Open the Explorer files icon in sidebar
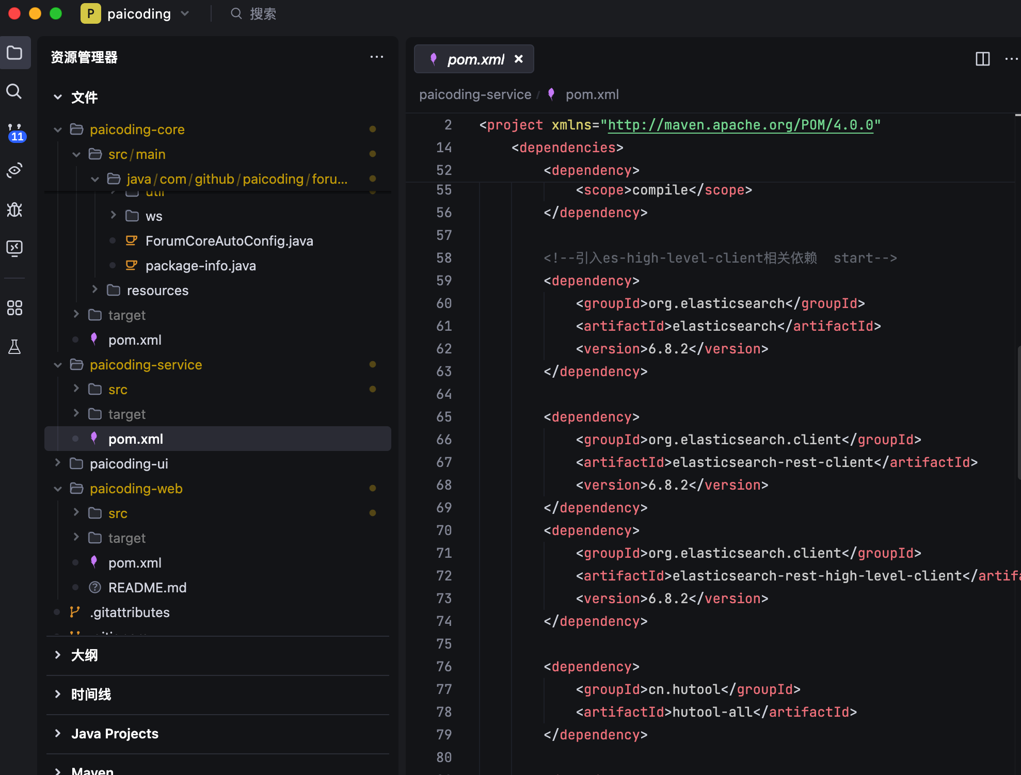Image resolution: width=1021 pixels, height=775 pixels. tap(14, 53)
